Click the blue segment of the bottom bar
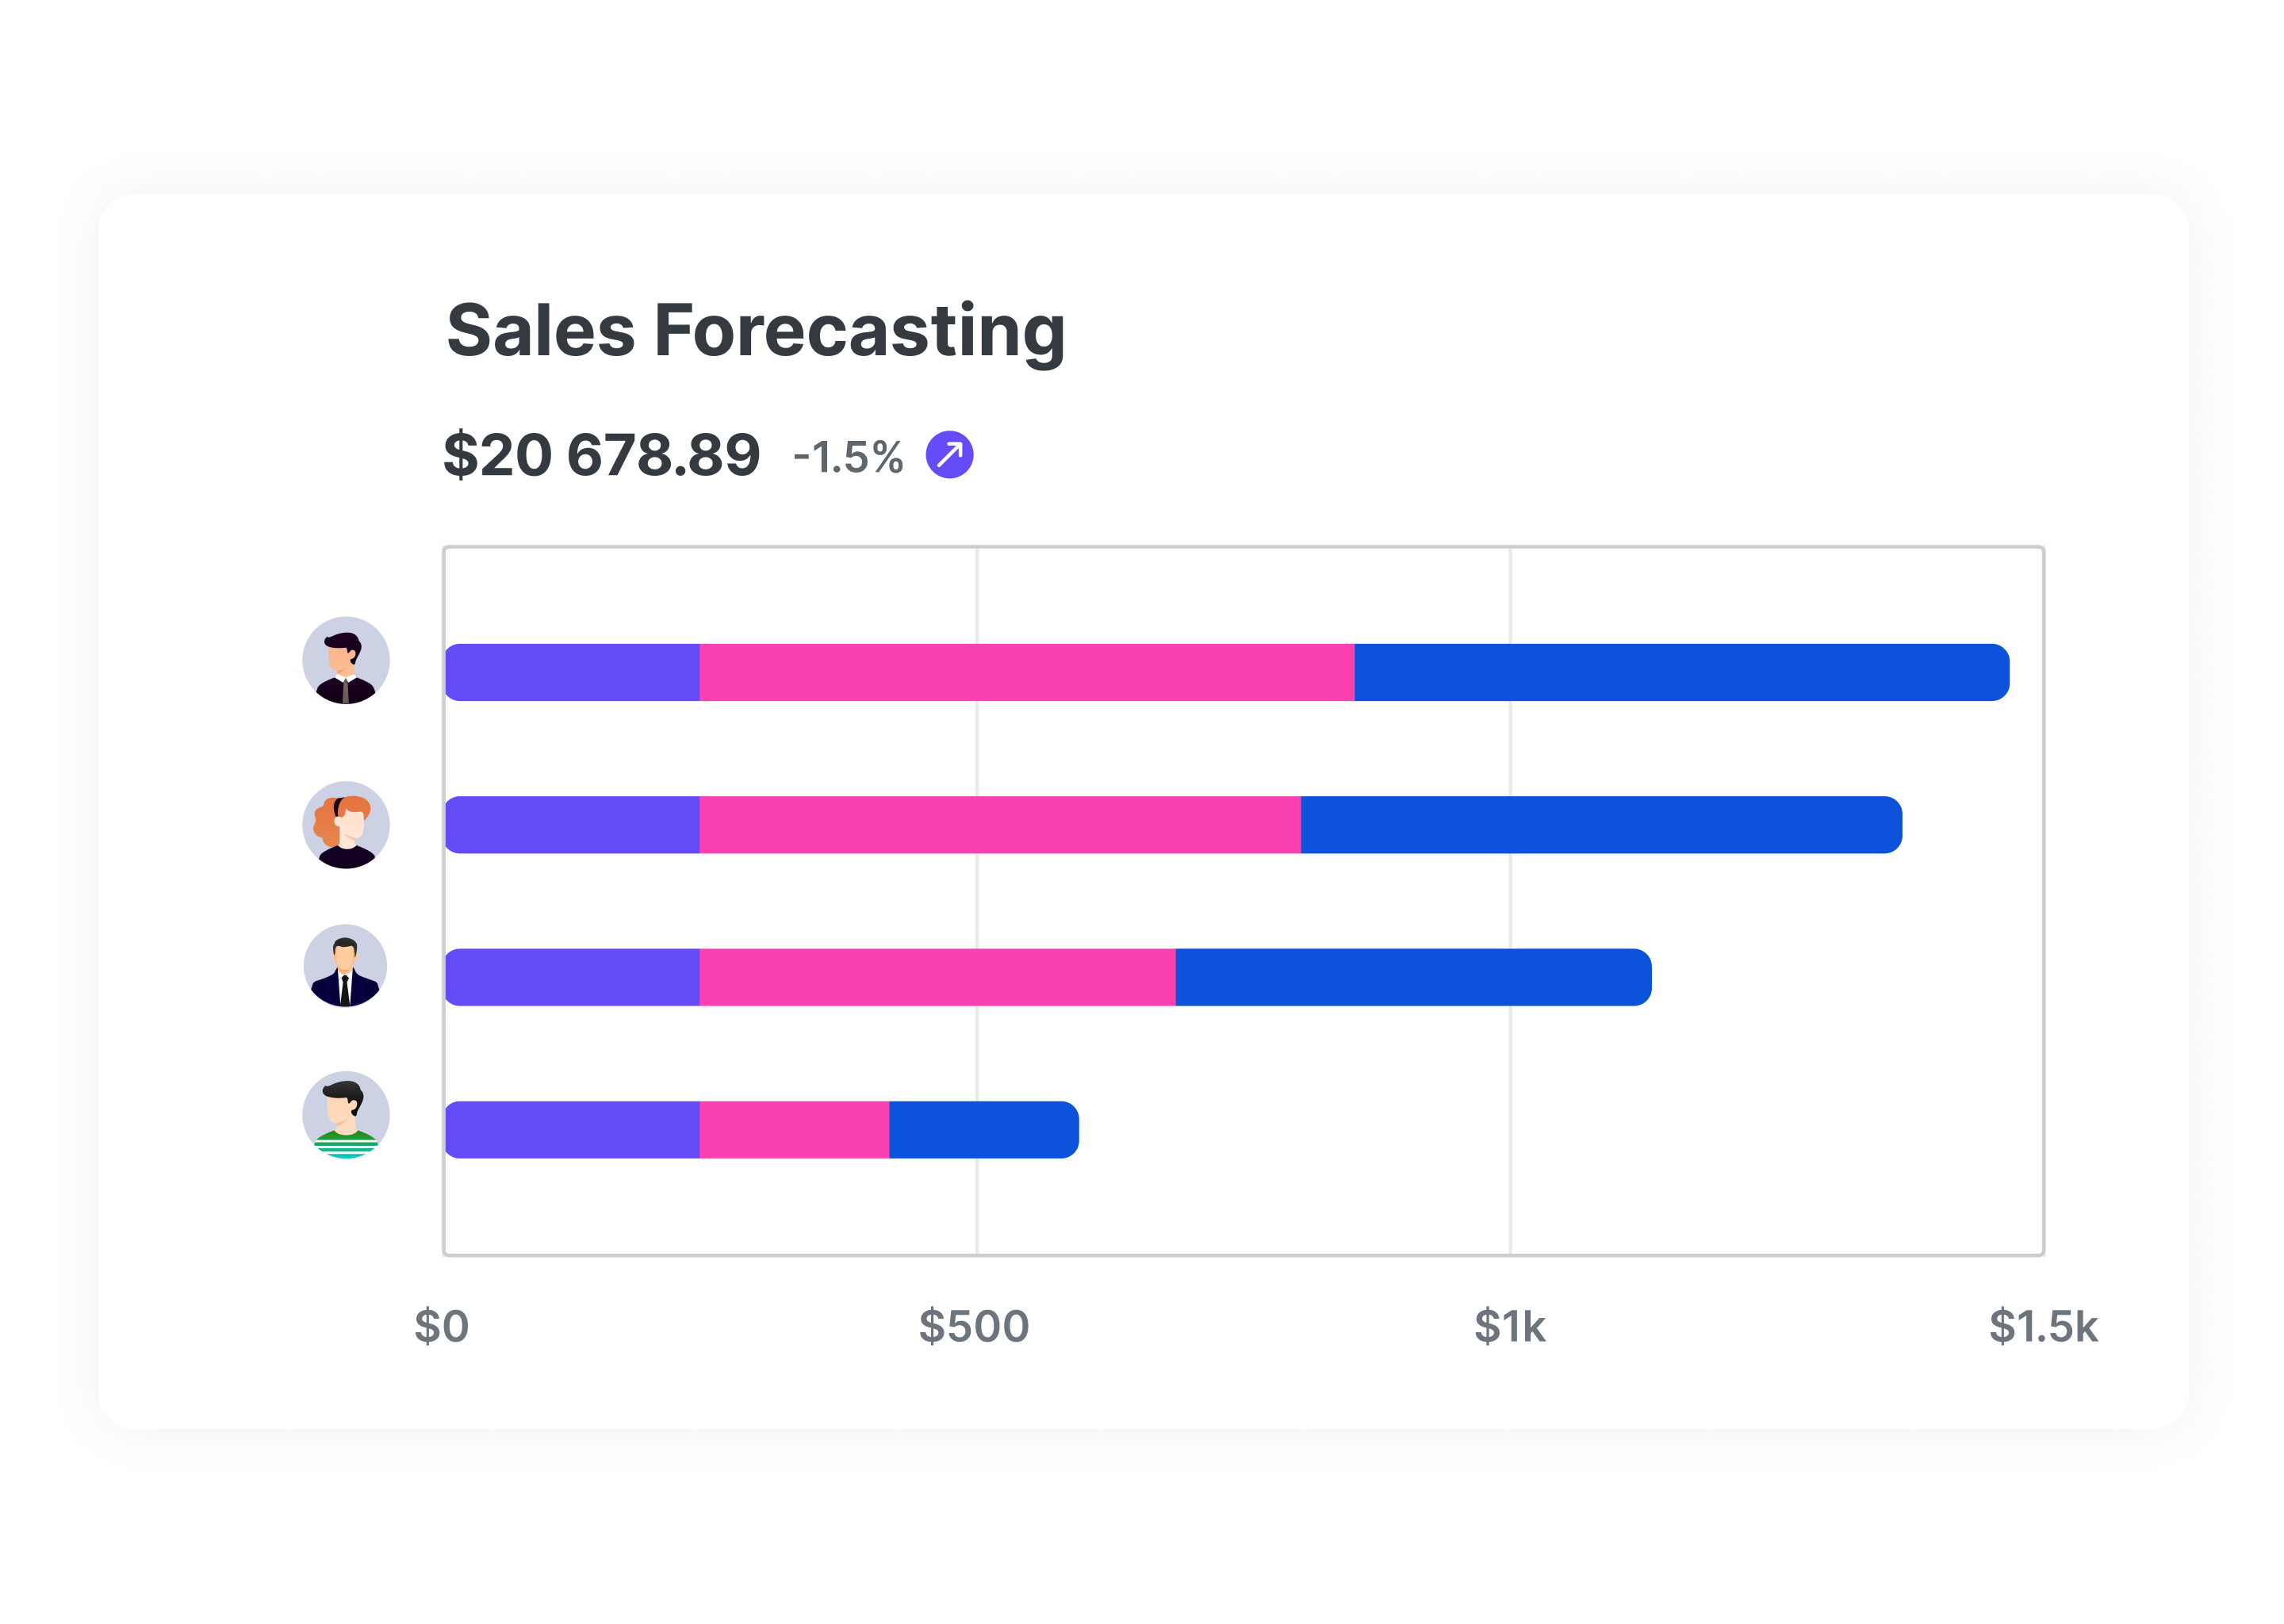2284x1624 pixels. click(x=983, y=1130)
